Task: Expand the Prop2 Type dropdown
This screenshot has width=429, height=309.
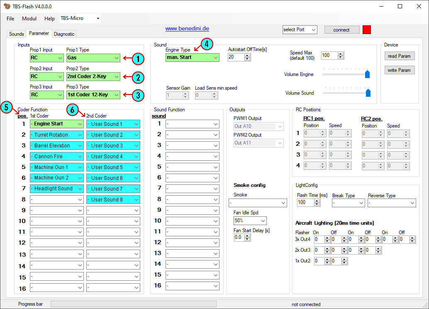Action: (x=116, y=76)
